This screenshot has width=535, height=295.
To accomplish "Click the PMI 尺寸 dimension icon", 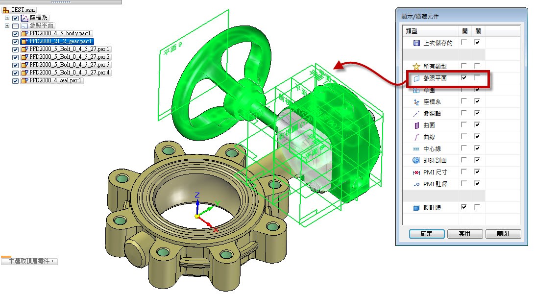I will (x=416, y=172).
